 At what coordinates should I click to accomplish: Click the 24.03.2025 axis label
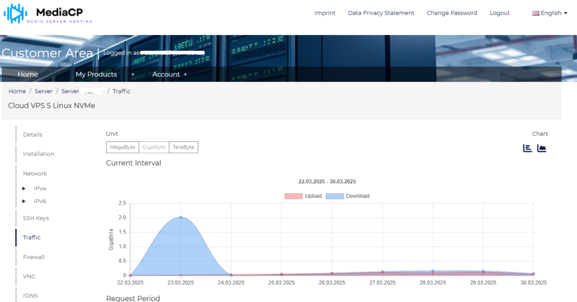[231, 283]
